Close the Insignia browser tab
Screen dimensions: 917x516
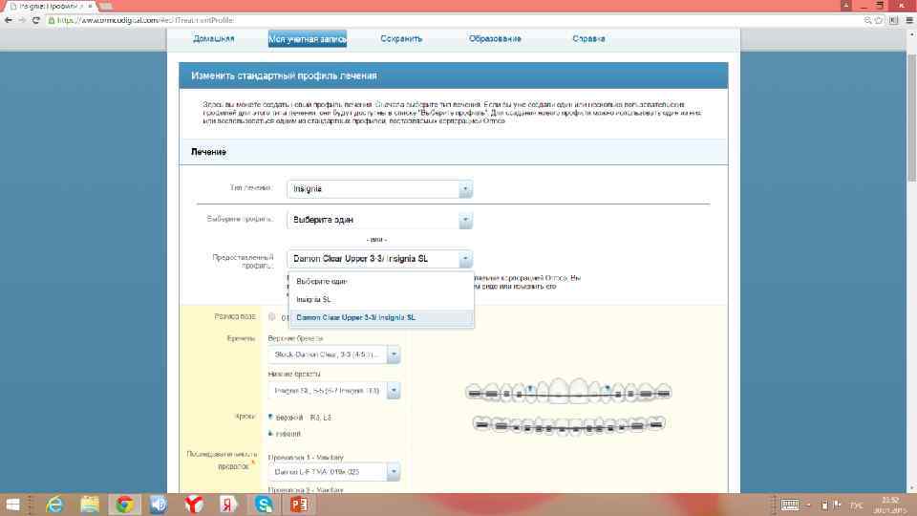pyautogui.click(x=90, y=6)
